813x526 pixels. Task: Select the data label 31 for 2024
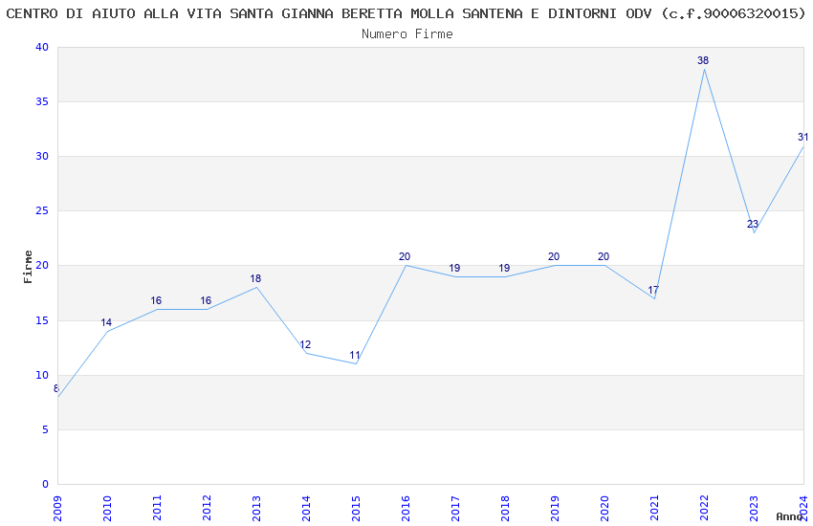coord(802,138)
